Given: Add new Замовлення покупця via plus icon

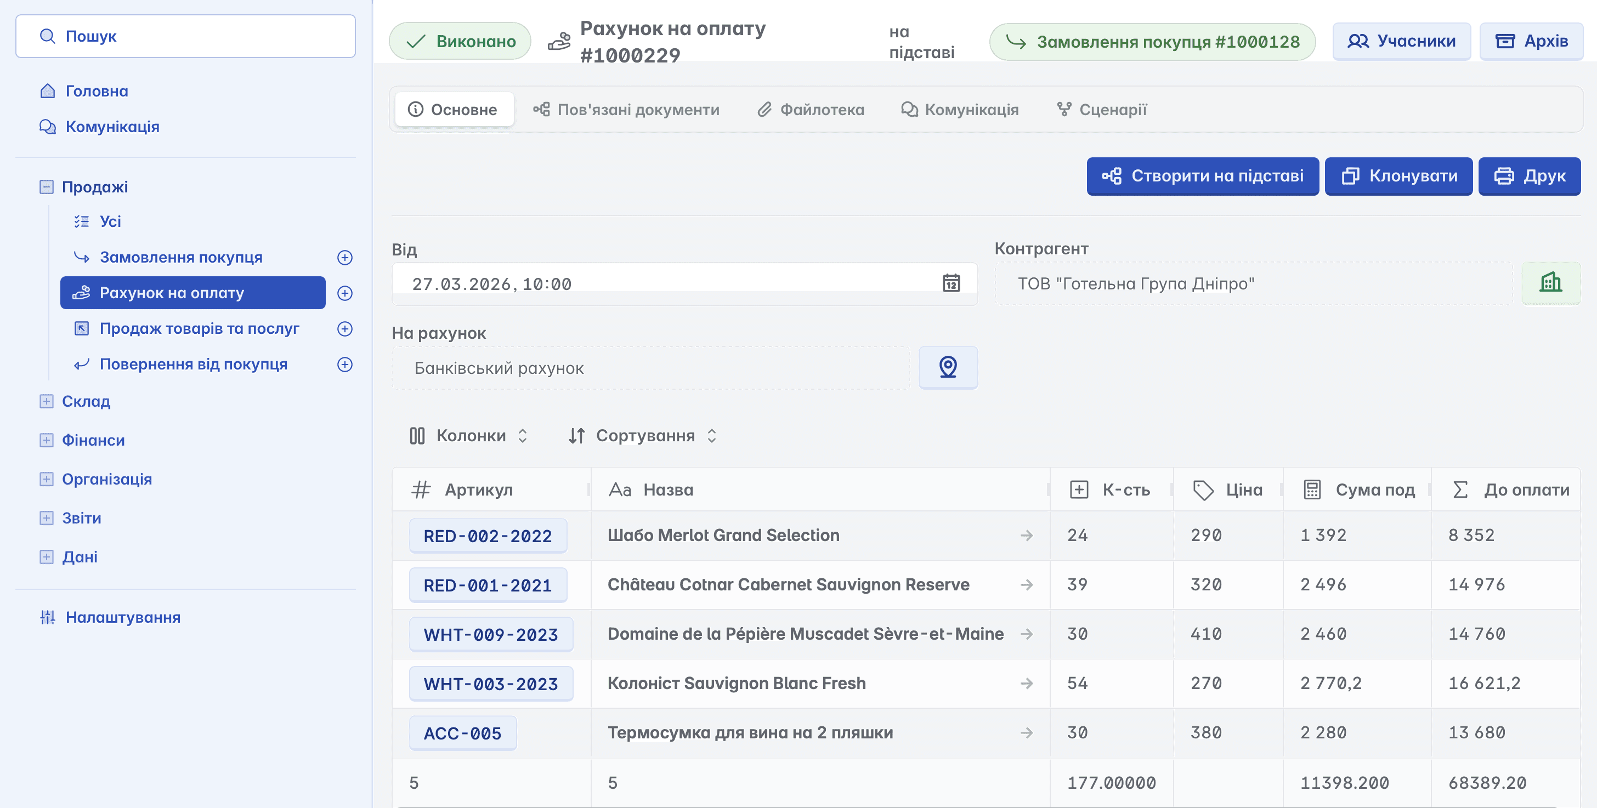Looking at the screenshot, I should 345,257.
